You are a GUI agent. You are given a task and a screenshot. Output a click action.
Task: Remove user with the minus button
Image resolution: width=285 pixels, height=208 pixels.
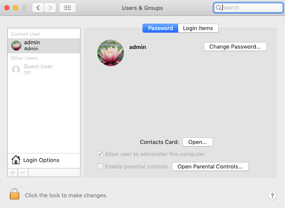[23, 172]
